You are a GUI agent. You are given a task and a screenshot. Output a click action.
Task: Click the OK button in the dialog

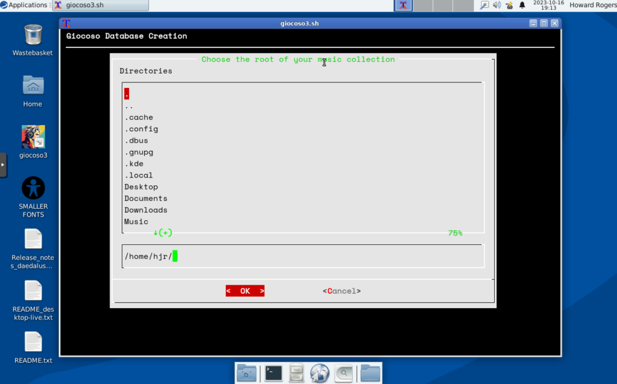tap(245, 291)
